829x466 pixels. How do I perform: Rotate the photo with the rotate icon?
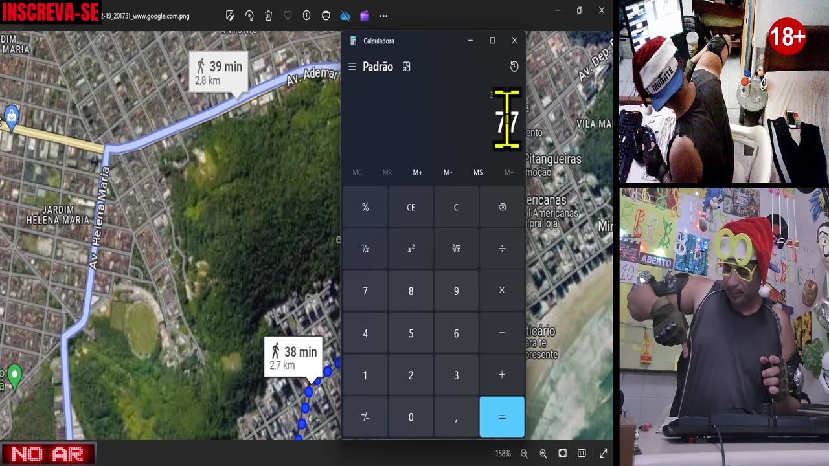[249, 16]
